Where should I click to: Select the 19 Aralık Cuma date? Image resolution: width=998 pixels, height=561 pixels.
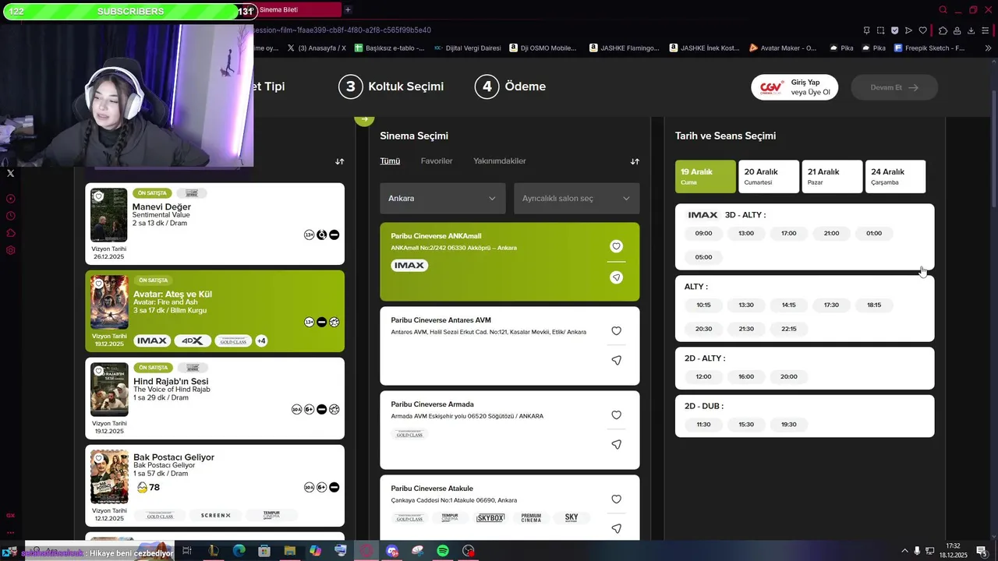[705, 177]
